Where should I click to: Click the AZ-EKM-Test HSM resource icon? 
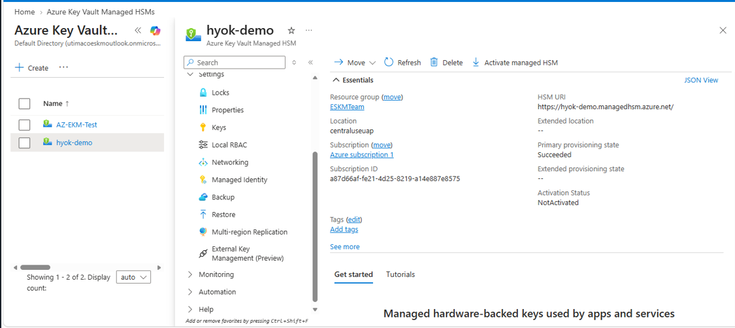pos(47,124)
